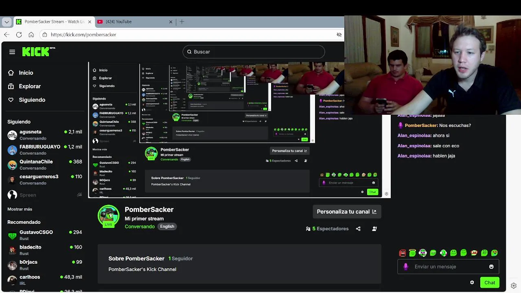
Task: Click the 1 Seguidor text
Action: [180, 258]
